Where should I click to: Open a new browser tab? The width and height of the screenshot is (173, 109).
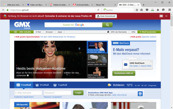point(143,5)
